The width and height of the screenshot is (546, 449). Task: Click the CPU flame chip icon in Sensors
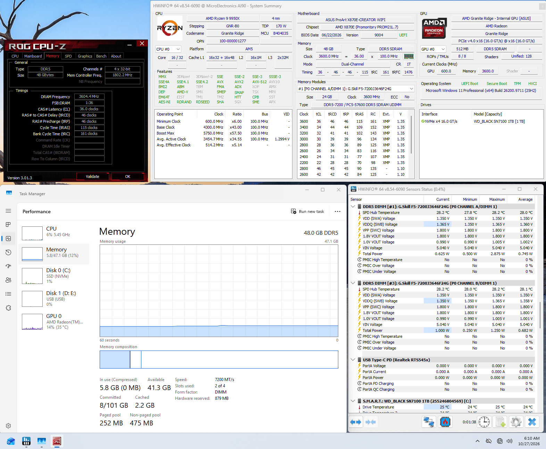tap(445, 422)
